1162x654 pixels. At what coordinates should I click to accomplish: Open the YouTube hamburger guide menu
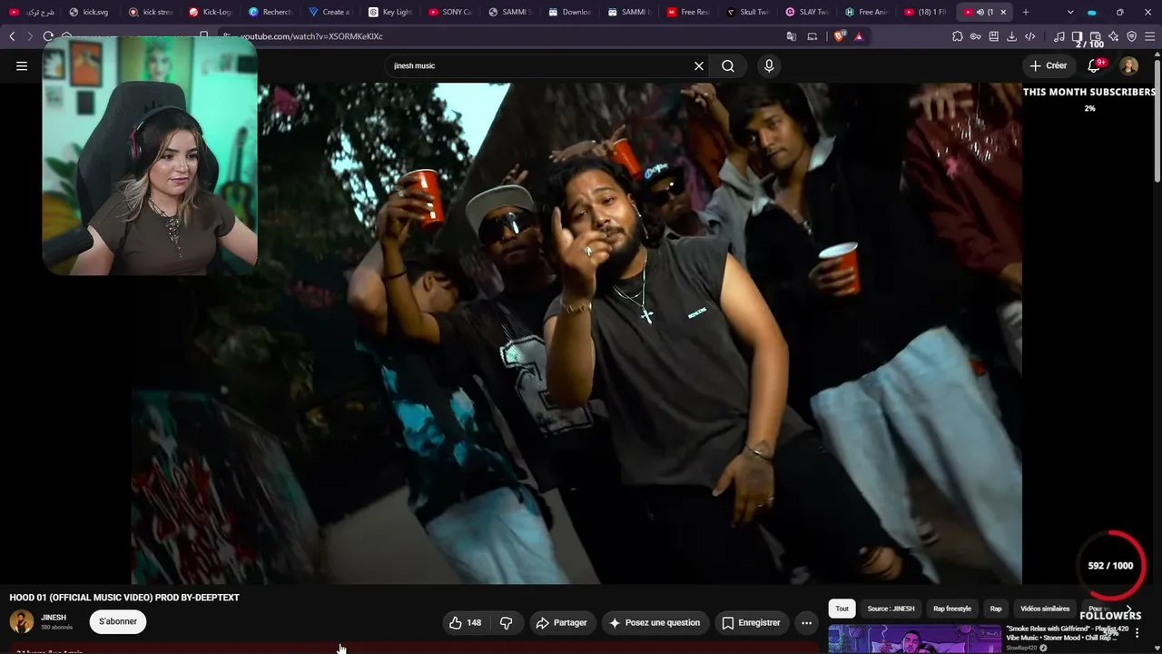point(22,65)
